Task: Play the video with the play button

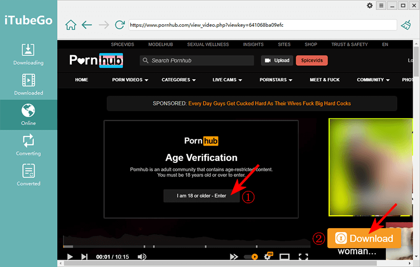Action: point(70,257)
